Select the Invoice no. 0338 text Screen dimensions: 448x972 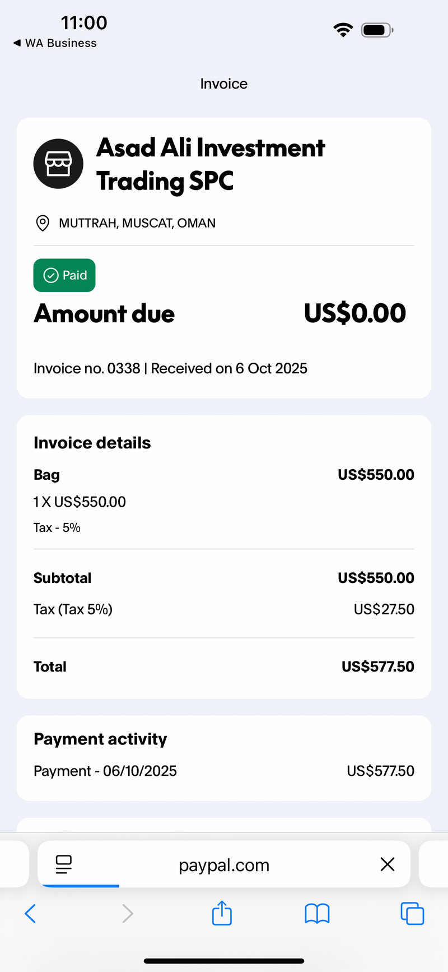87,368
